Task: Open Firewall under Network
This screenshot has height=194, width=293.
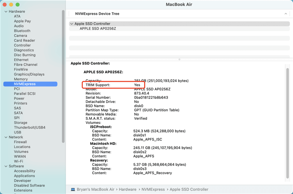Action: click(20, 142)
